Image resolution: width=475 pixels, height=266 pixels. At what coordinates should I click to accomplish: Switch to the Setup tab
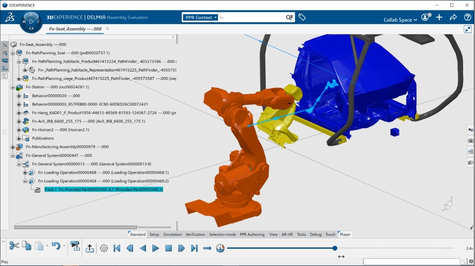(x=154, y=234)
